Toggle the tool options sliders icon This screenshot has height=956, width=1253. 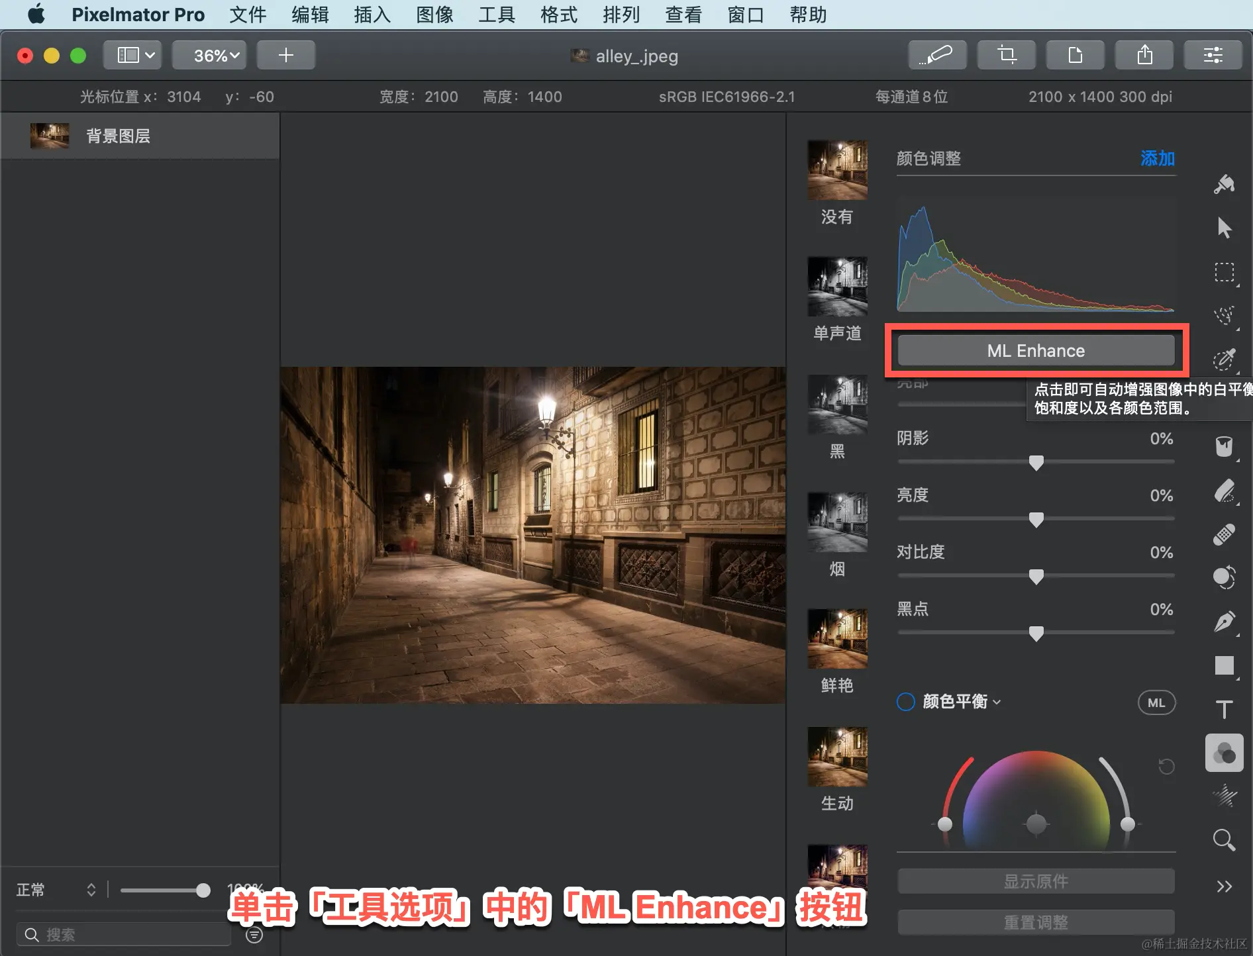(1213, 55)
